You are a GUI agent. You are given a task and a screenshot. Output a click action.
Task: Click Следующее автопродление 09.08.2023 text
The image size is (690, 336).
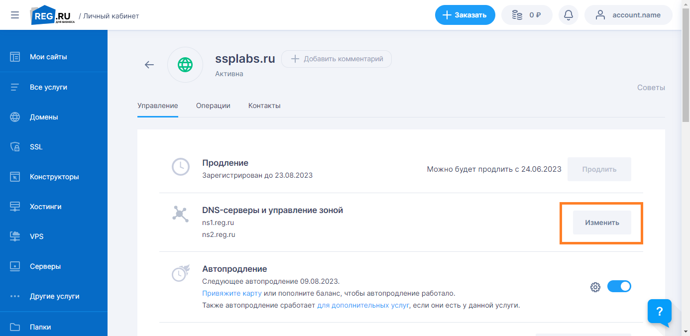[271, 281]
